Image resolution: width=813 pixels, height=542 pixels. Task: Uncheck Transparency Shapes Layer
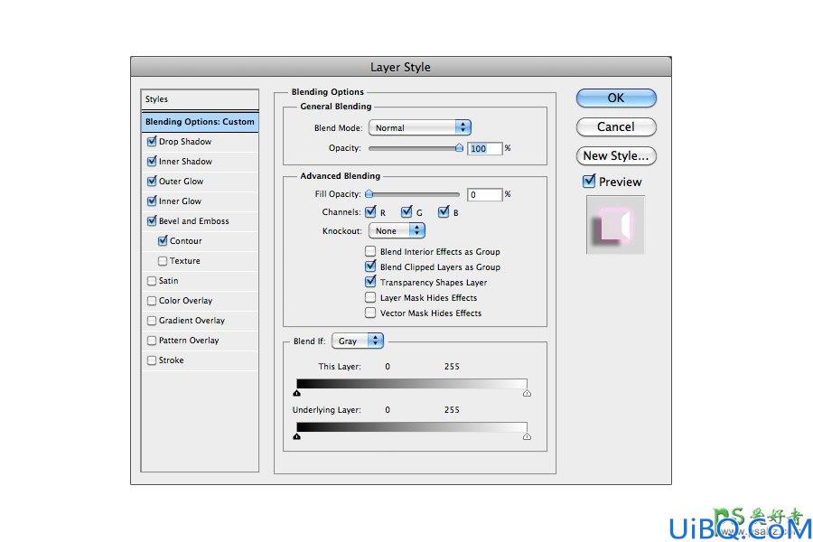pyautogui.click(x=370, y=282)
